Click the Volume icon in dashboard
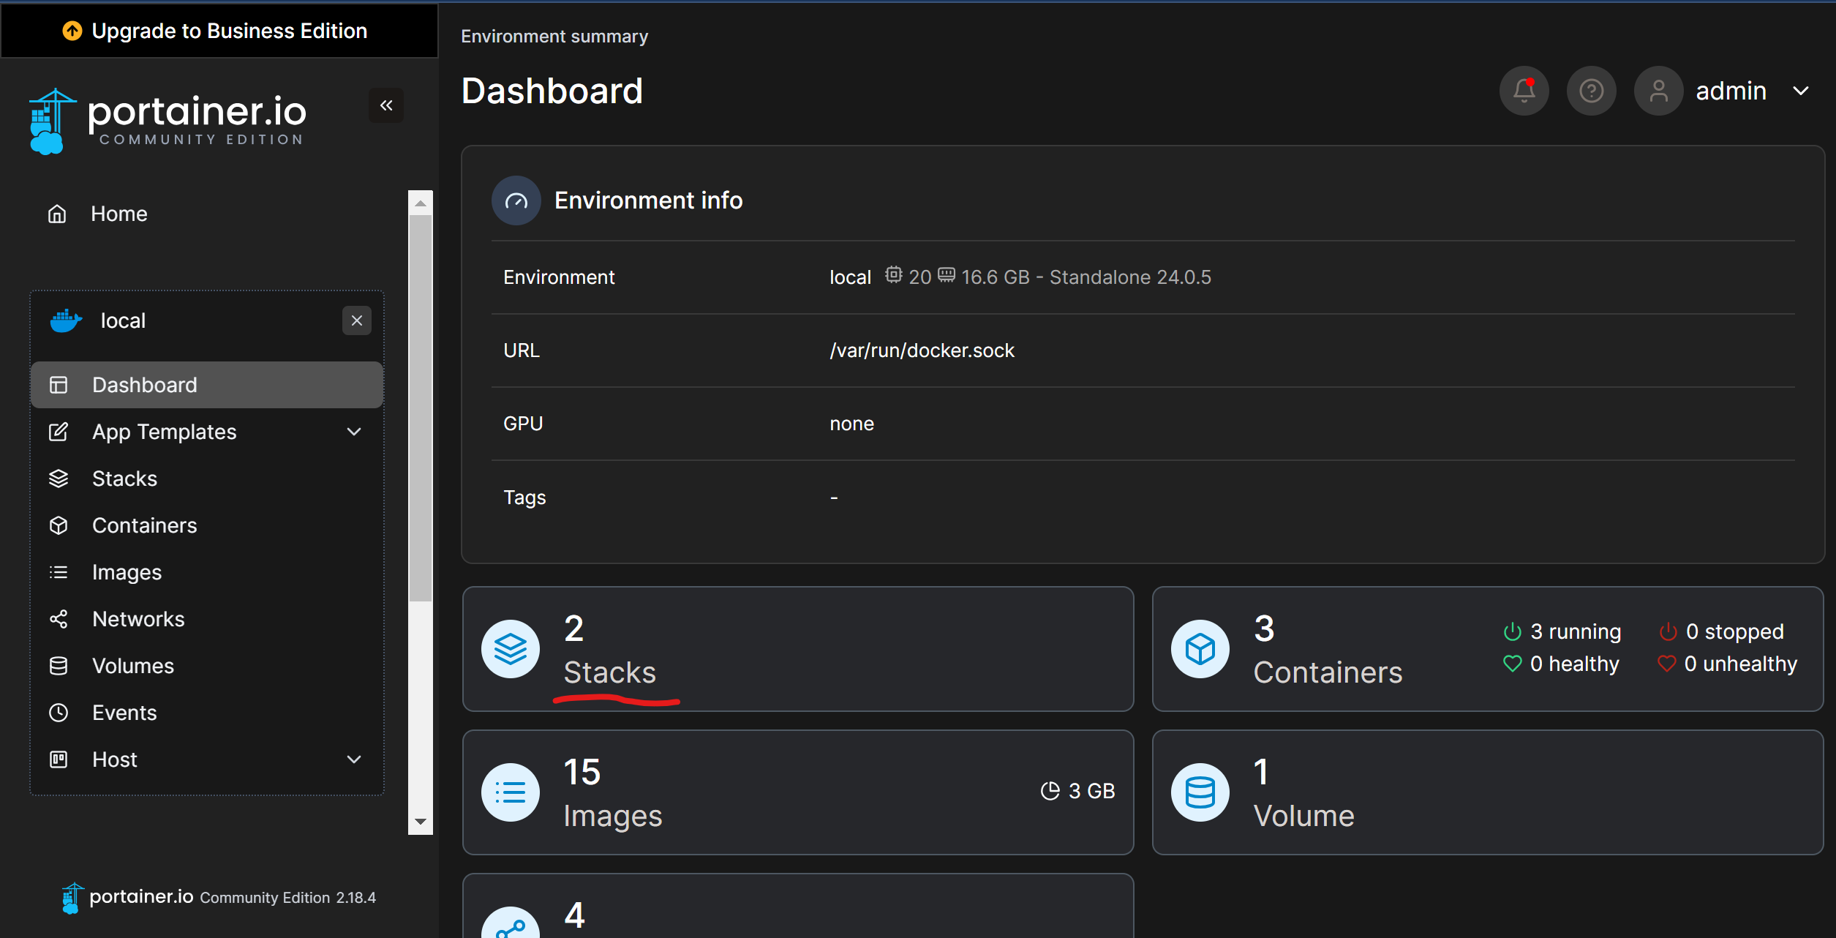The height and width of the screenshot is (938, 1836). (1200, 791)
